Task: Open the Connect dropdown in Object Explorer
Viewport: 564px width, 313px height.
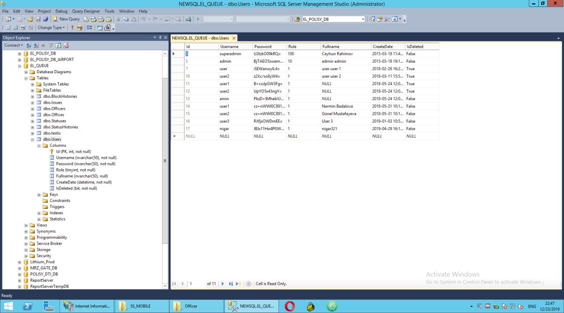Action: coord(14,45)
